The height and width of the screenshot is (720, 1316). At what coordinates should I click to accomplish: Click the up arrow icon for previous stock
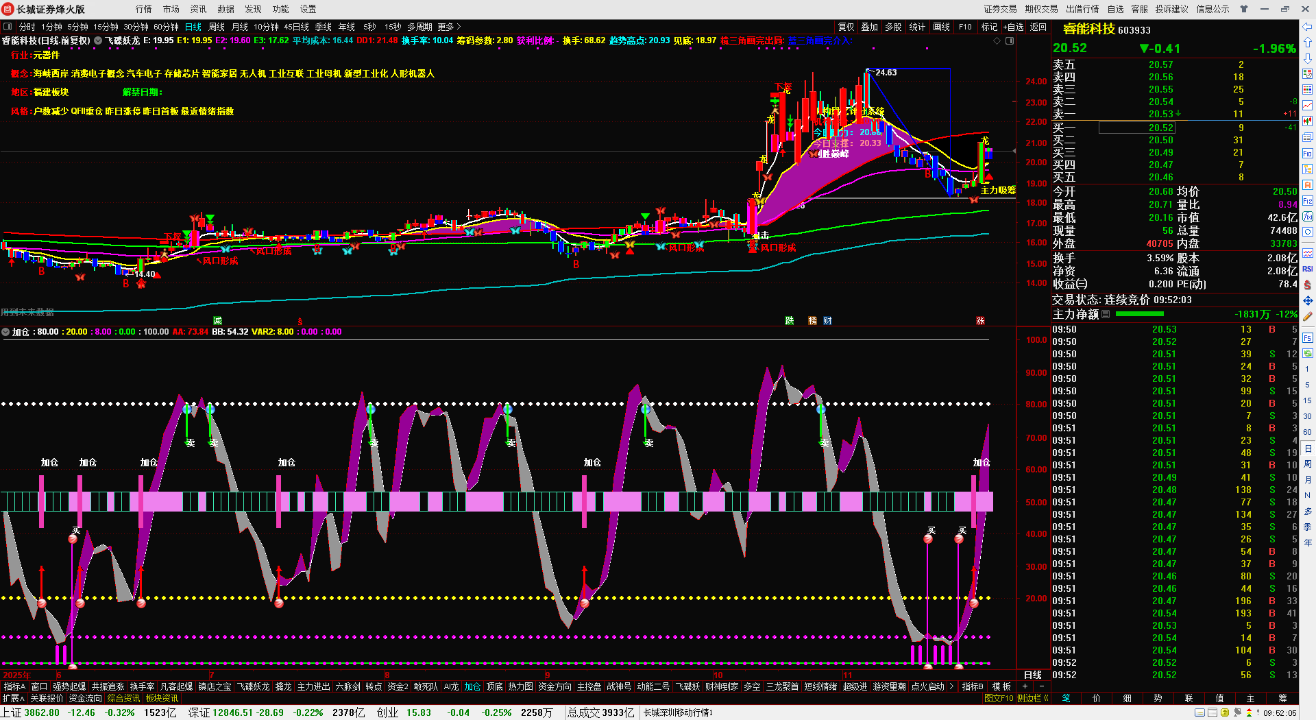point(1308,43)
